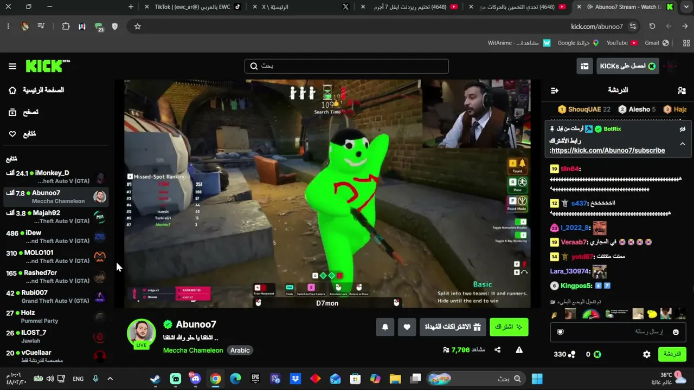
Task: Open chat settings gear
Action: click(647, 354)
